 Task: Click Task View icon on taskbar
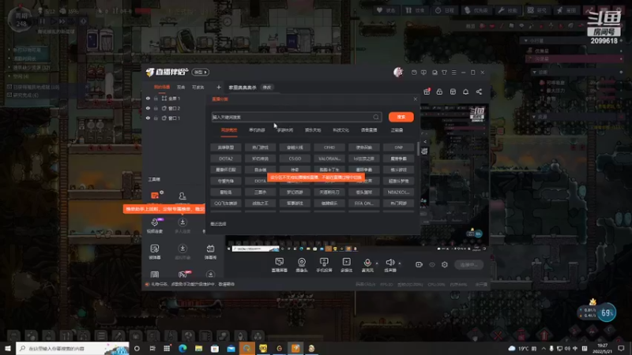(x=152, y=348)
